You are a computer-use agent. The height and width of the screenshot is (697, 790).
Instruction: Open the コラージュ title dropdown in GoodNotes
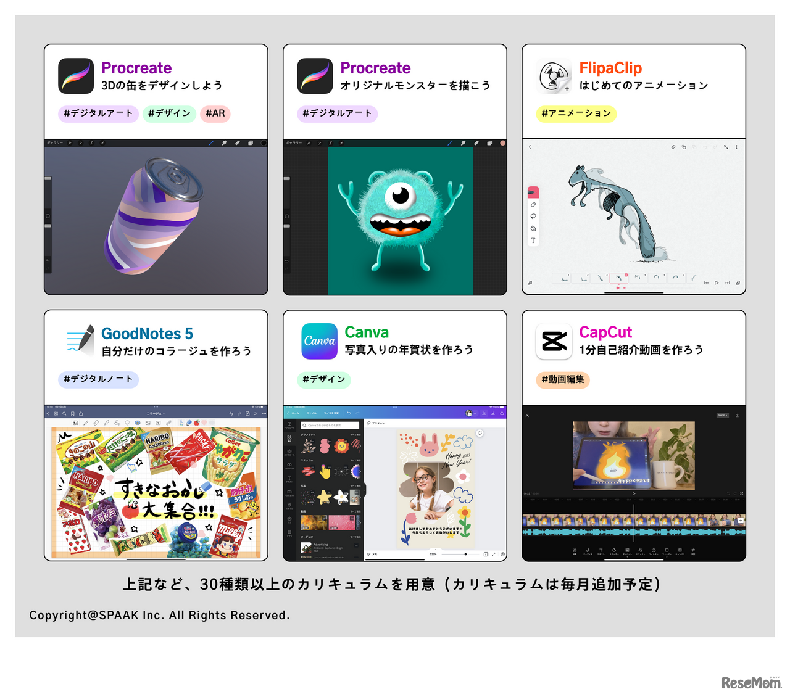pyautogui.click(x=156, y=413)
